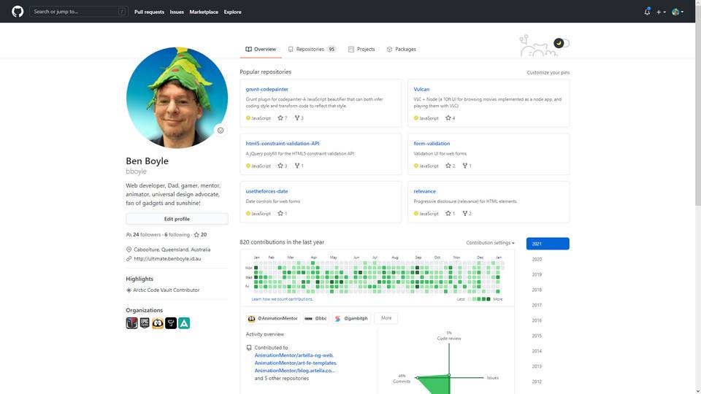701x394 pixels.
Task: Select the 2021 contribution year
Action: pos(548,244)
